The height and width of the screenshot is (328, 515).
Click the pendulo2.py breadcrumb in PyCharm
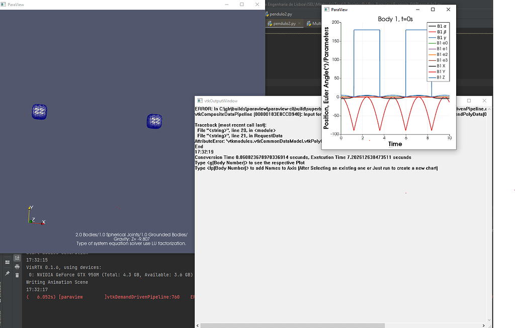(x=279, y=14)
